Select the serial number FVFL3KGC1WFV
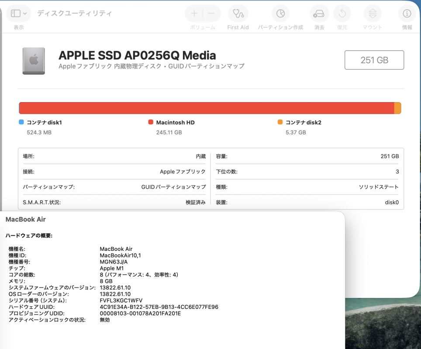The width and height of the screenshot is (421, 349). [121, 301]
